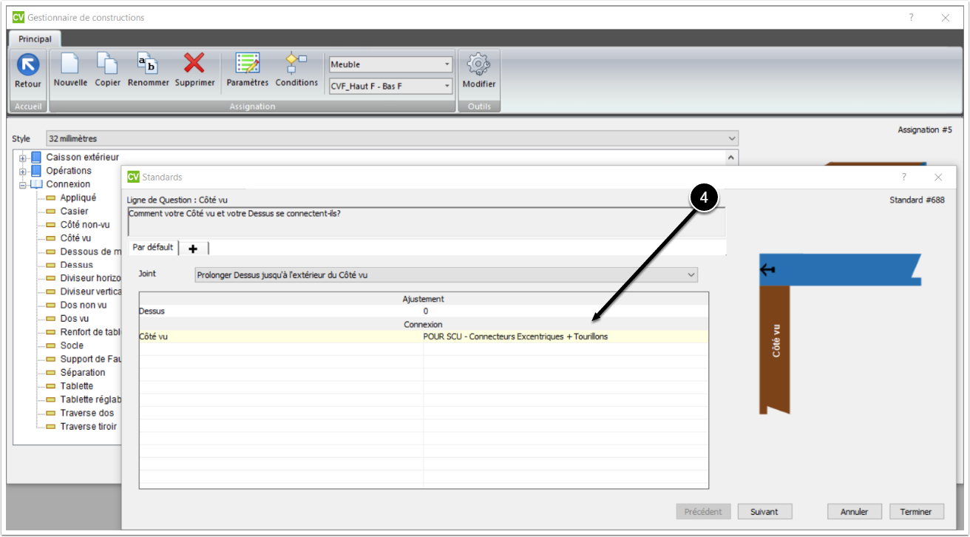The image size is (970, 537).
Task: Select the Tablette tree item
Action: pos(76,385)
